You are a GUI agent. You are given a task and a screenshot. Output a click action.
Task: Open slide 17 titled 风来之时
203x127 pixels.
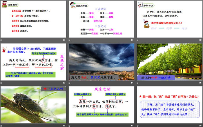coord(101,104)
